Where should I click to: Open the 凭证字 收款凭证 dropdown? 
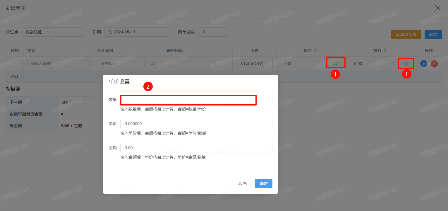pyautogui.click(x=38, y=32)
